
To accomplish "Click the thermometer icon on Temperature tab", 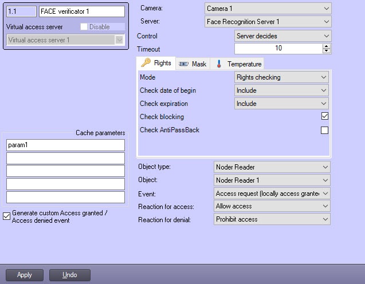I will pos(219,64).
